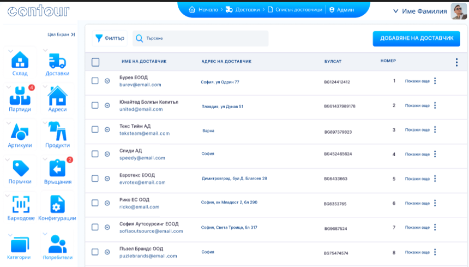Open the Филтър filter button
Viewport: 469px width, 267px height.
click(110, 38)
